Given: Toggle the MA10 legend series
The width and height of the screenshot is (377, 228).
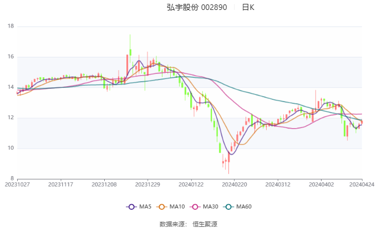Looking at the screenshot, I should (x=170, y=206).
